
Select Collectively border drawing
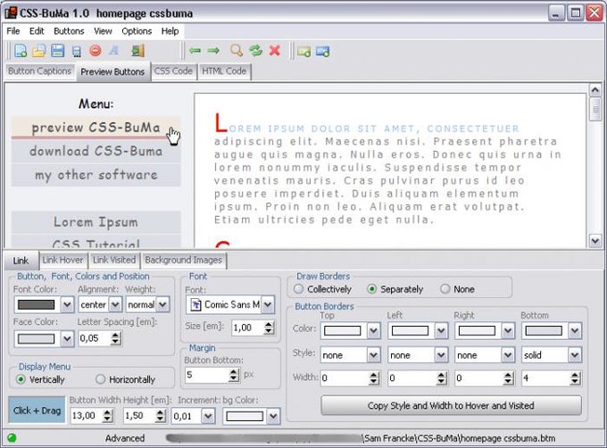click(298, 288)
